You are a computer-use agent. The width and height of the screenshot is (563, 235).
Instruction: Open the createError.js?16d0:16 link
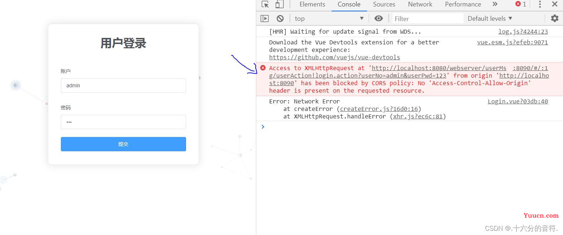[x=379, y=109]
